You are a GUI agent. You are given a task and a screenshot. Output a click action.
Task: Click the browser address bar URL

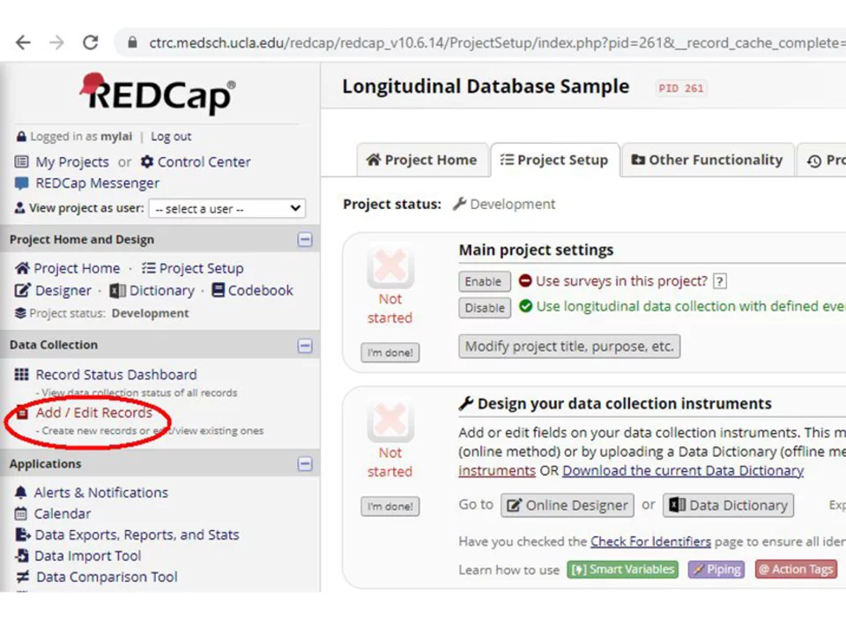point(496,42)
